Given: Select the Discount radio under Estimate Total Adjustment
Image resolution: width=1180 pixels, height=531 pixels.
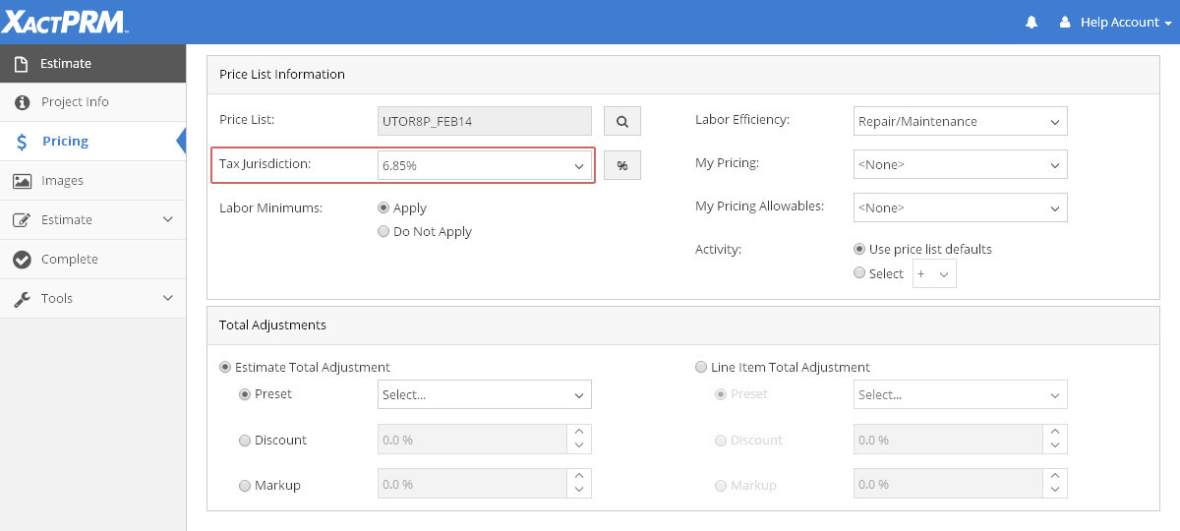Looking at the screenshot, I should pyautogui.click(x=245, y=441).
